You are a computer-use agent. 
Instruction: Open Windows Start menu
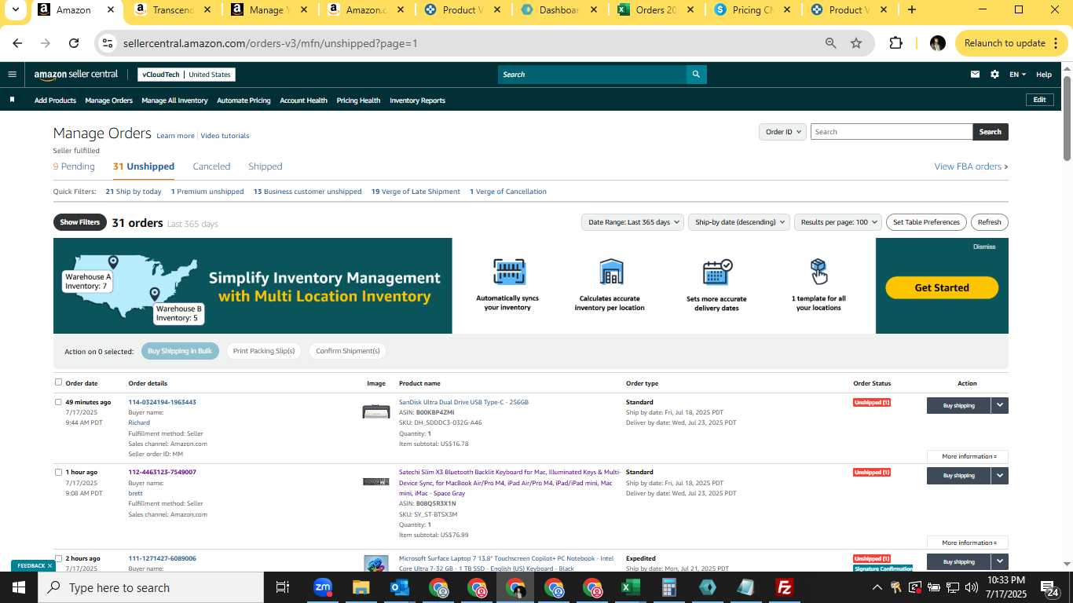click(x=18, y=587)
